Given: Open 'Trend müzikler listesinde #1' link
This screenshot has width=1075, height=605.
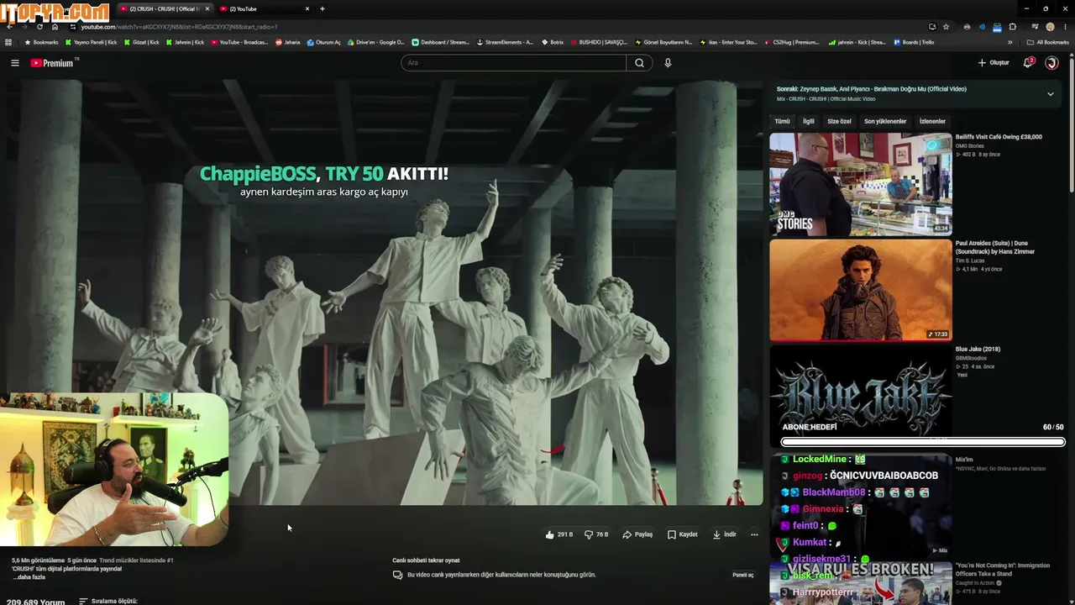Looking at the screenshot, I should (x=136, y=560).
